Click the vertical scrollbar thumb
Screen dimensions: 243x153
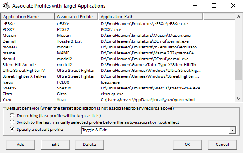click(x=238, y=70)
